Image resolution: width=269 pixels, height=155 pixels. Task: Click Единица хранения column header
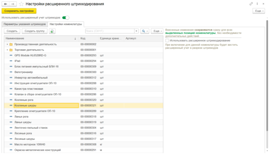pos(111,38)
